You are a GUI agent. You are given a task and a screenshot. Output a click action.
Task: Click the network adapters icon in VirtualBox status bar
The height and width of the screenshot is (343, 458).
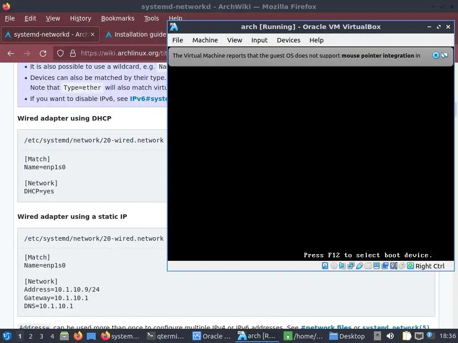pos(351,266)
